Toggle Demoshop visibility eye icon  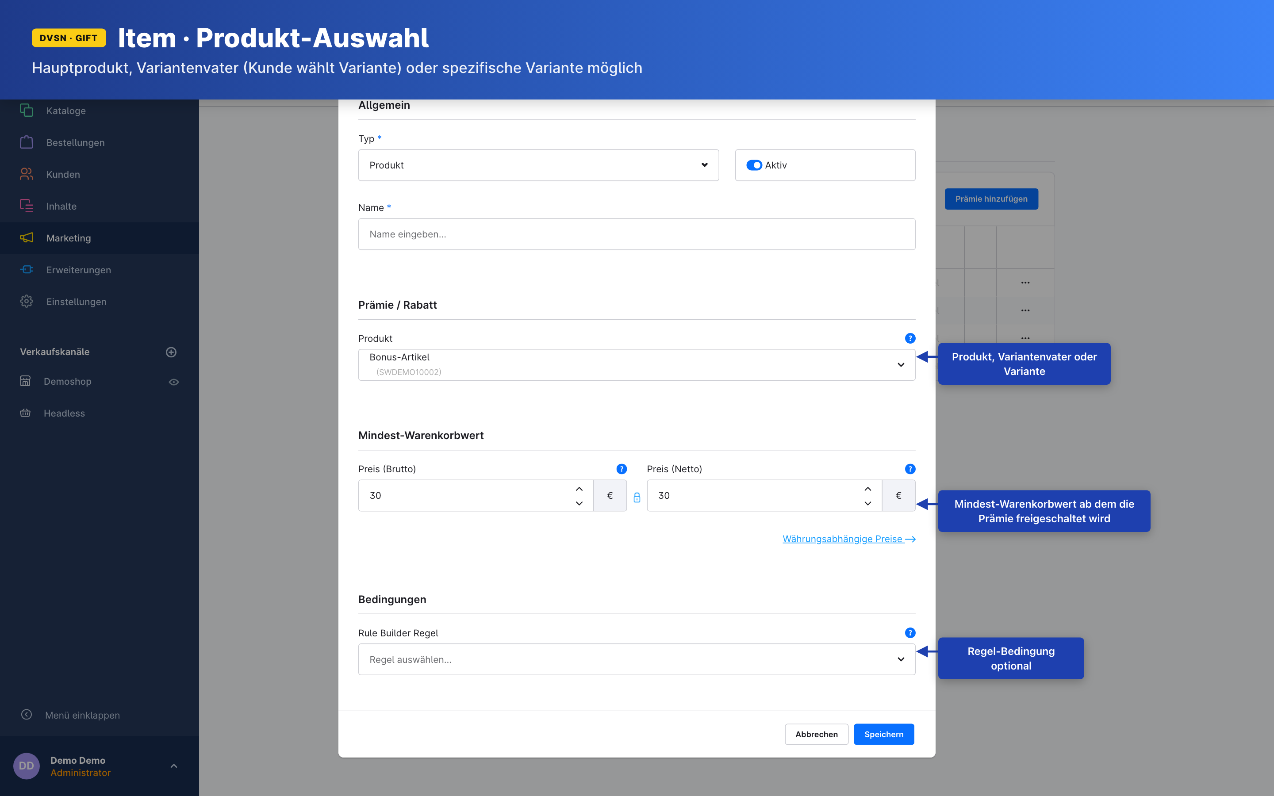pos(174,382)
